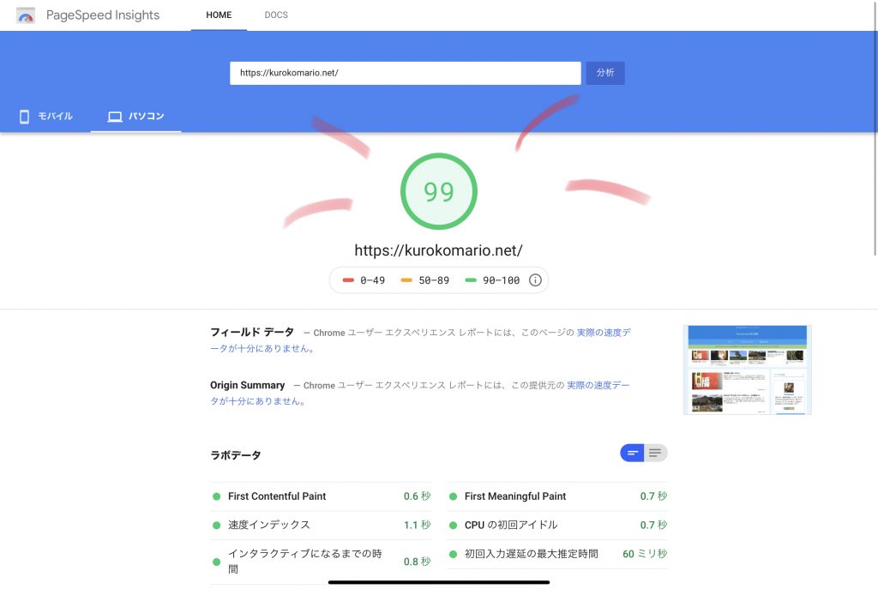878x589 pixels.
Task: Click the 99 score gauge circle
Action: click(438, 191)
